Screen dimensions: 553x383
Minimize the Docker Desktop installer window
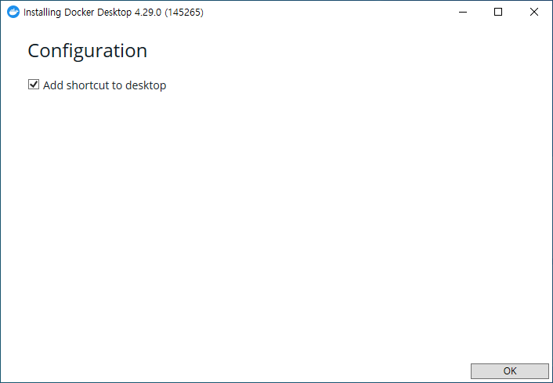click(463, 12)
